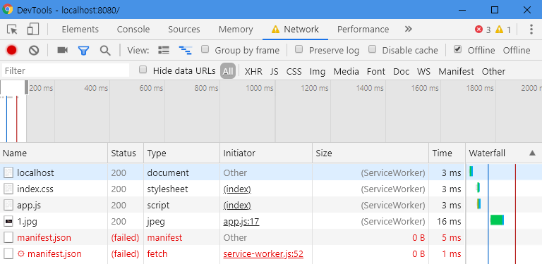Switch to the Console tab

[x=133, y=30]
